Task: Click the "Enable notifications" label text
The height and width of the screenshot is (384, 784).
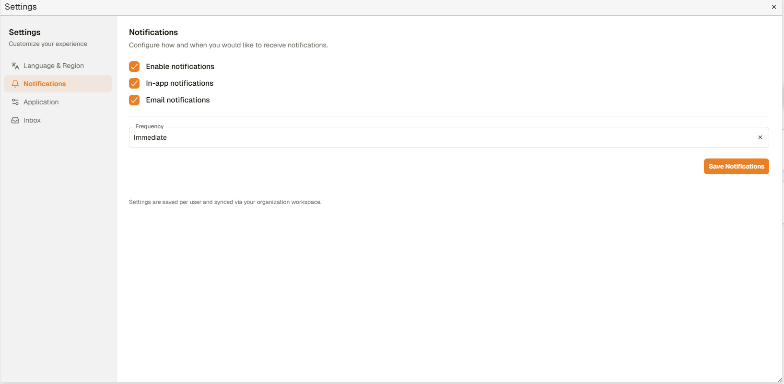Action: 180,67
